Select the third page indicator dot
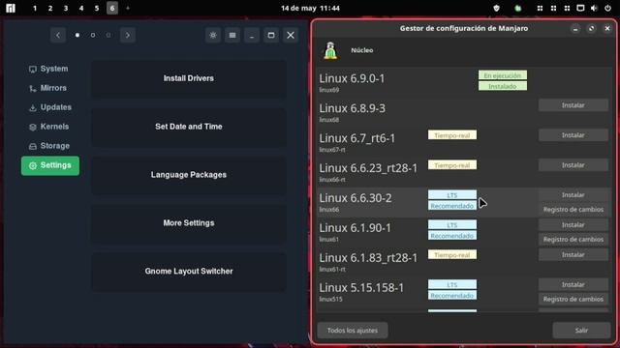 108,35
